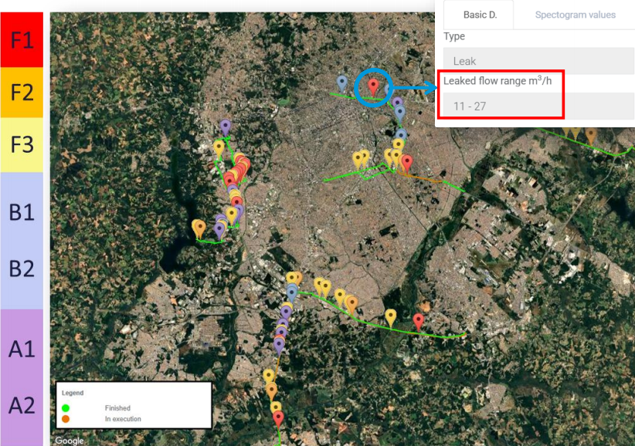Select the B1 light blue band
The width and height of the screenshot is (635, 446).
click(22, 211)
